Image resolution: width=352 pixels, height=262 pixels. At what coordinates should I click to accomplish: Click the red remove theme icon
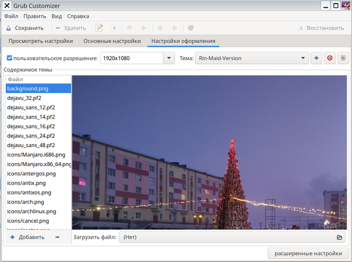tap(330, 58)
